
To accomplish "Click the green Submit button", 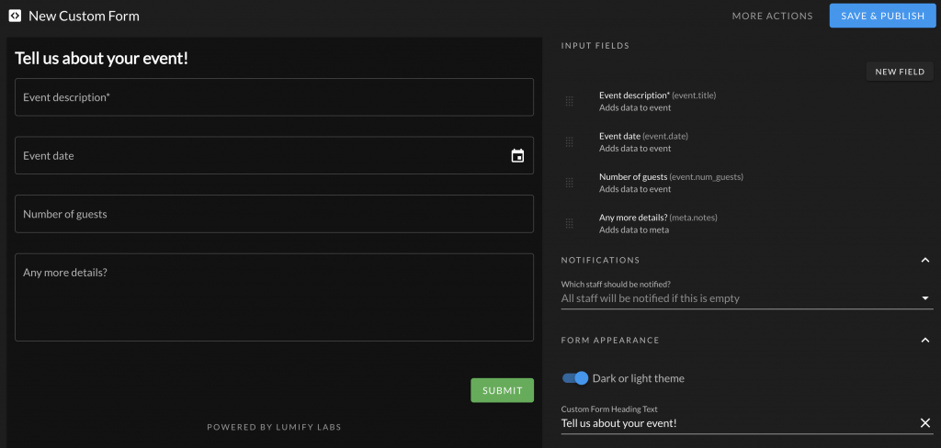I will (x=503, y=390).
